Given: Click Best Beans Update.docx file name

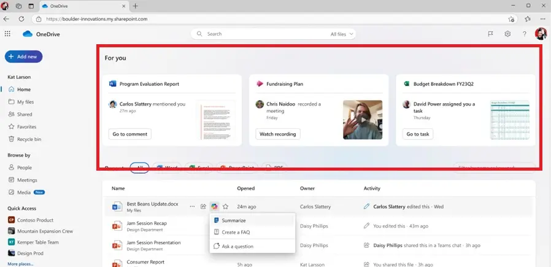Looking at the screenshot, I should pyautogui.click(x=153, y=204).
